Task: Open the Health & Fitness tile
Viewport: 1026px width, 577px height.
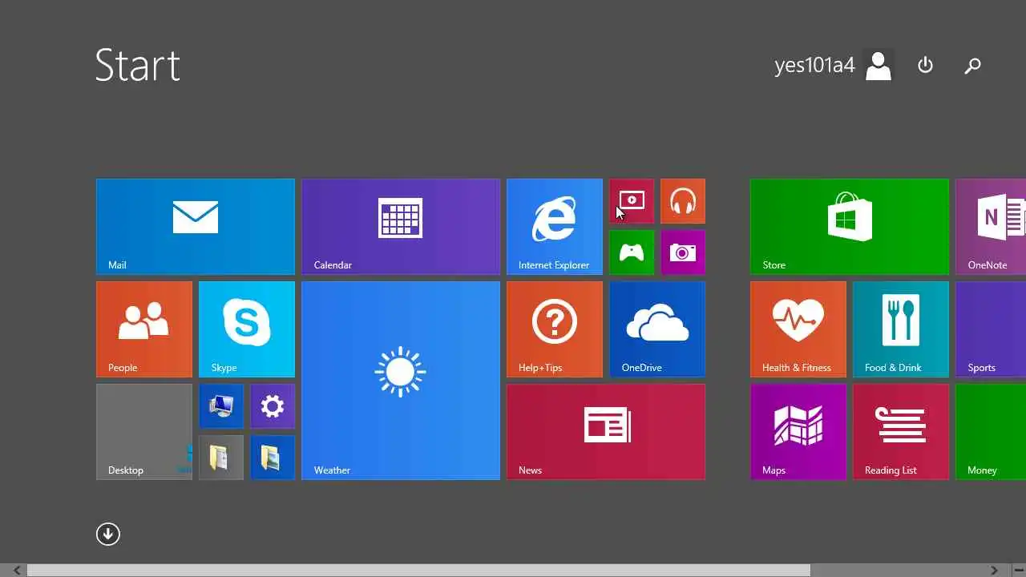Action: click(798, 329)
